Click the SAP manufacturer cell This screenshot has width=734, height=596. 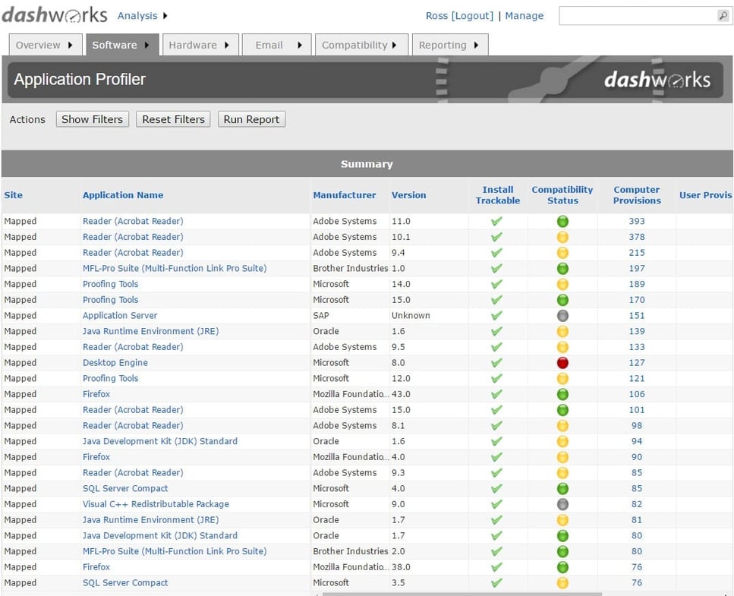click(320, 316)
